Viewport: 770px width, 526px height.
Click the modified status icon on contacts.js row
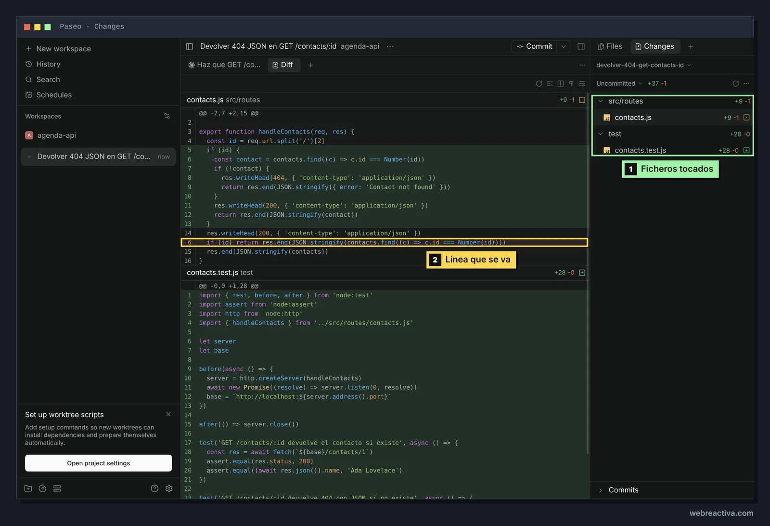point(746,118)
